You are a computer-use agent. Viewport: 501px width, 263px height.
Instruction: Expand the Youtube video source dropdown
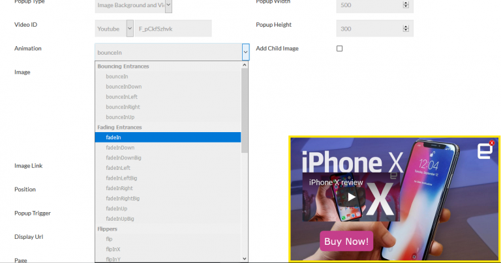coord(130,29)
